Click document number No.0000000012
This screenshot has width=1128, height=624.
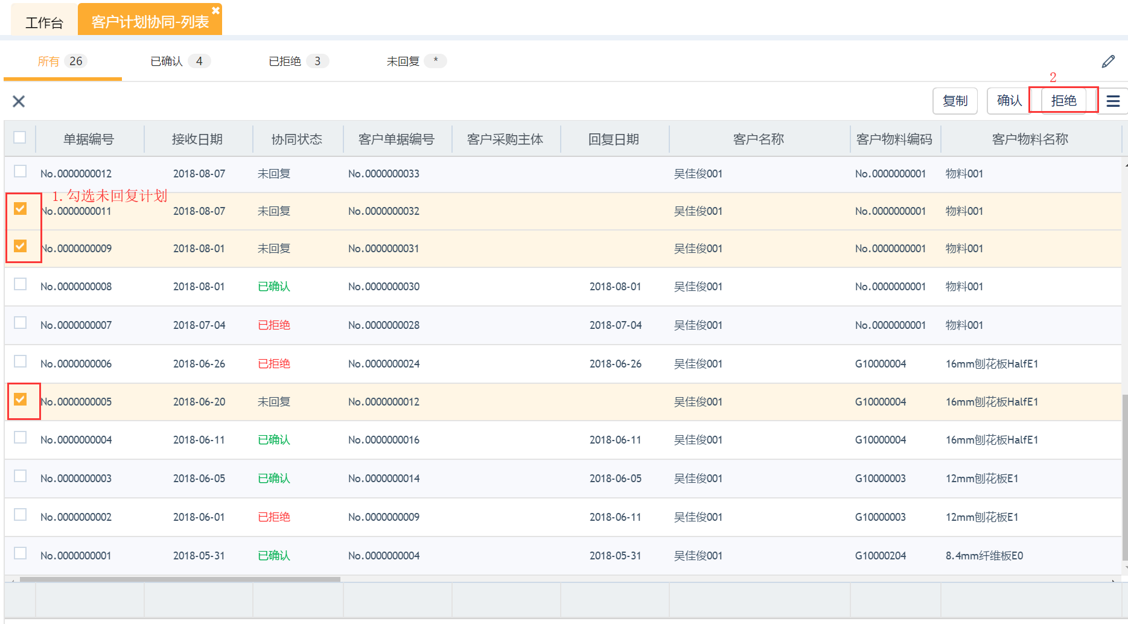click(x=76, y=174)
